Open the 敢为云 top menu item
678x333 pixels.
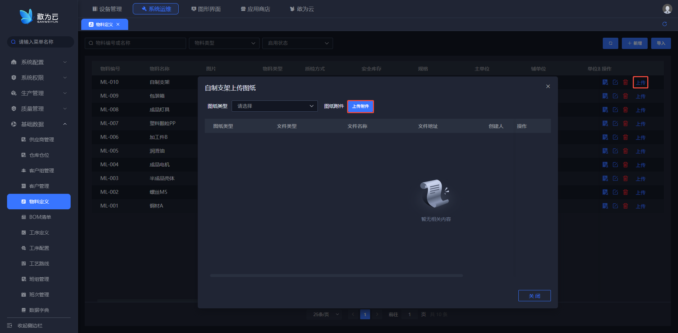point(302,9)
